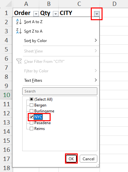
Task: Open the Order column filter arrow
Action: tap(36, 14)
